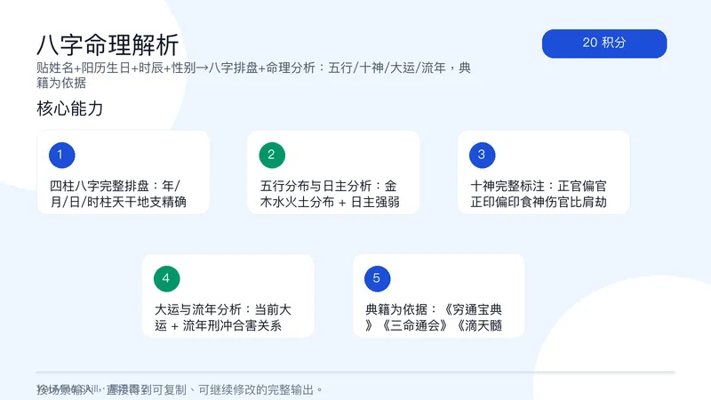Select the blue number 3 circle icon
Screen dimensions: 711x400
click(482, 155)
